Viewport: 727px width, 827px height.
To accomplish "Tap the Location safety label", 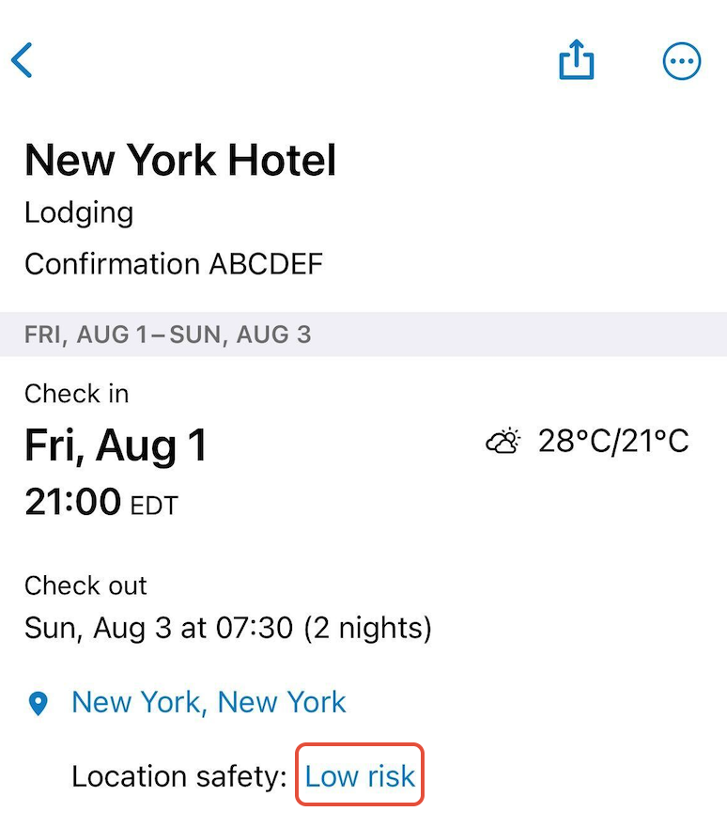I will [x=179, y=777].
